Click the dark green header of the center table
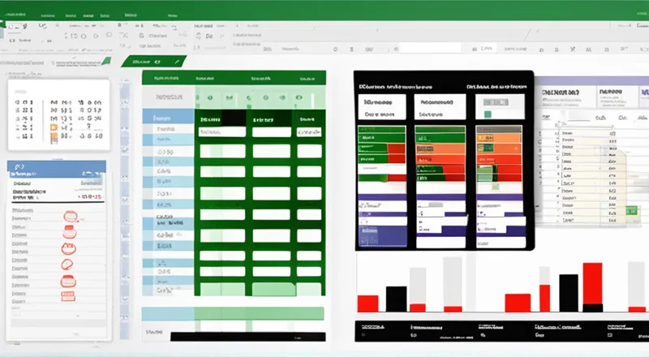The height and width of the screenshot is (357, 649). 233,80
